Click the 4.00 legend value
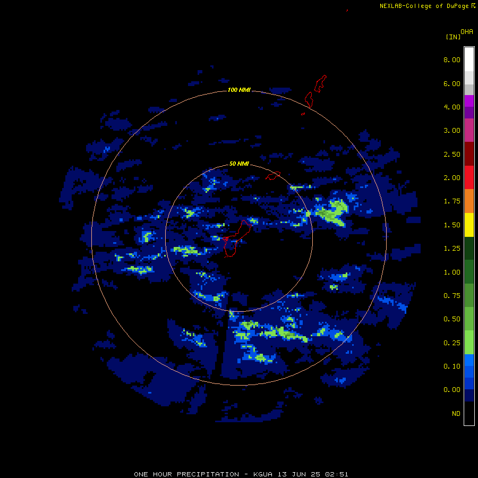 pos(452,107)
